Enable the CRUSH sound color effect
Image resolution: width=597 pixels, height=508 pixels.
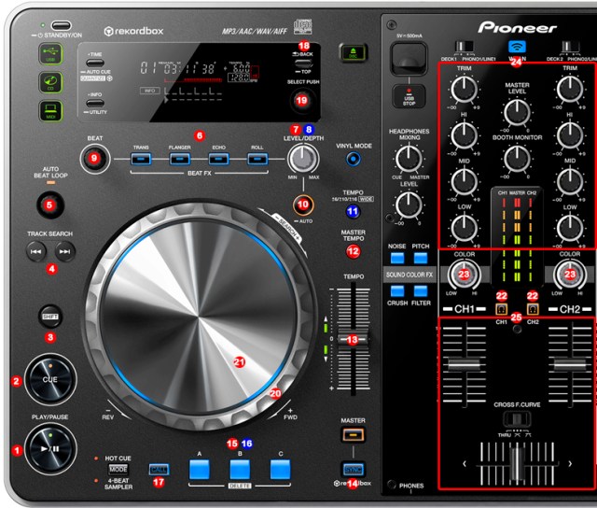tap(397, 291)
